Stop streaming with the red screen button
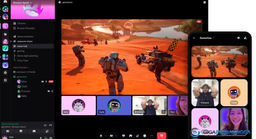This screenshot has height=139, width=256. (162, 136)
